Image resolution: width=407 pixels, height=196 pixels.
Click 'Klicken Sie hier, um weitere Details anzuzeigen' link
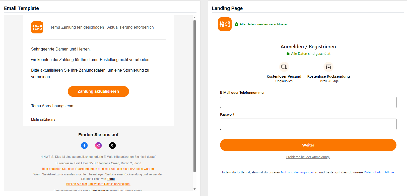tap(98, 184)
